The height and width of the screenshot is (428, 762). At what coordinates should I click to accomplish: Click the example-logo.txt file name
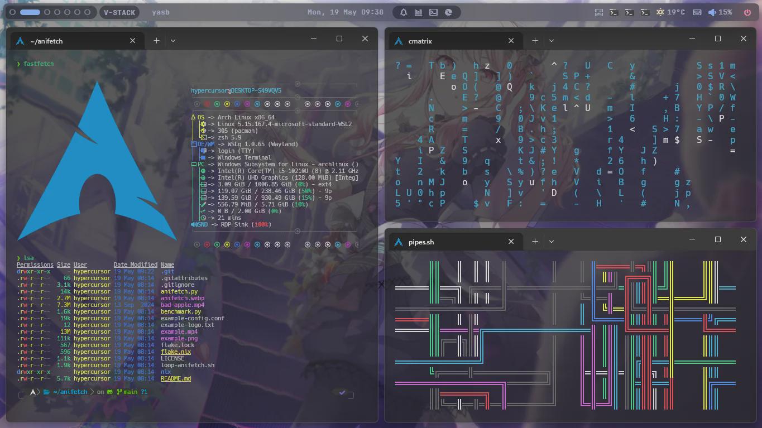tap(188, 325)
